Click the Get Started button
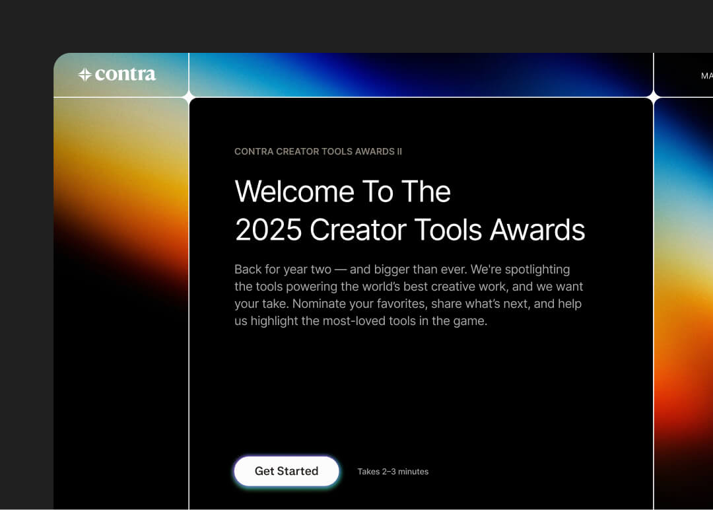713x510 pixels. coord(287,471)
